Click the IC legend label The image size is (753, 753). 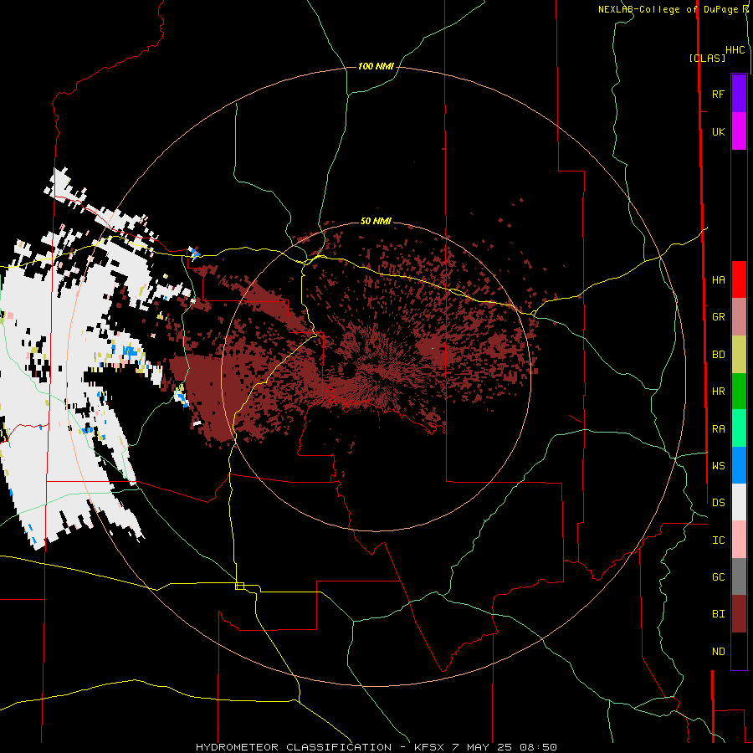(719, 540)
